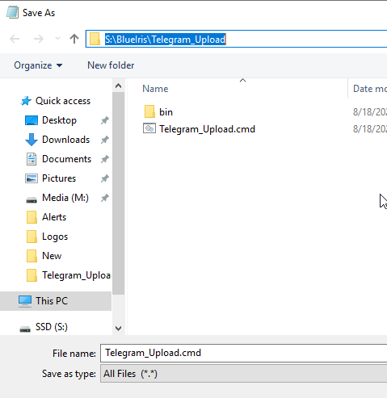Click the Logos folder icon
Image resolution: width=387 pixels, height=398 pixels.
pyautogui.click(x=32, y=237)
